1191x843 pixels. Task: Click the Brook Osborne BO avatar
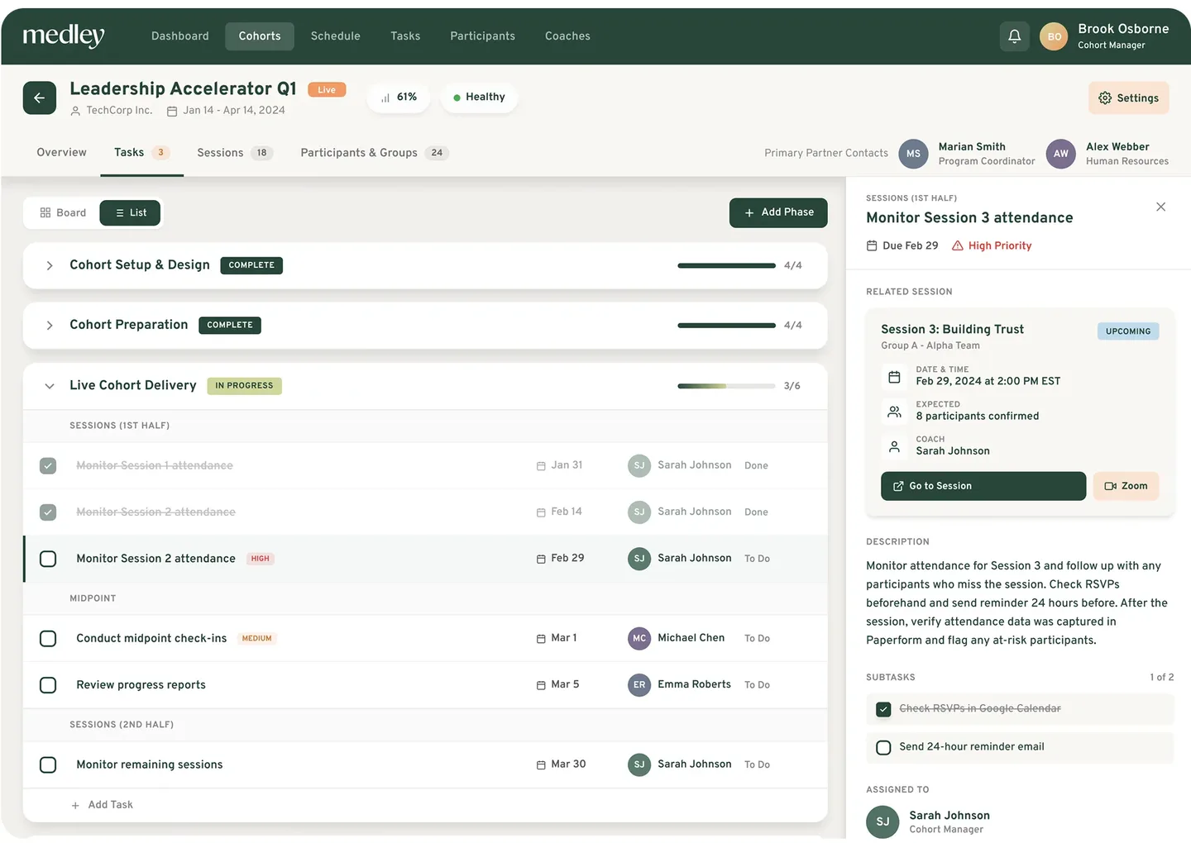(x=1054, y=36)
